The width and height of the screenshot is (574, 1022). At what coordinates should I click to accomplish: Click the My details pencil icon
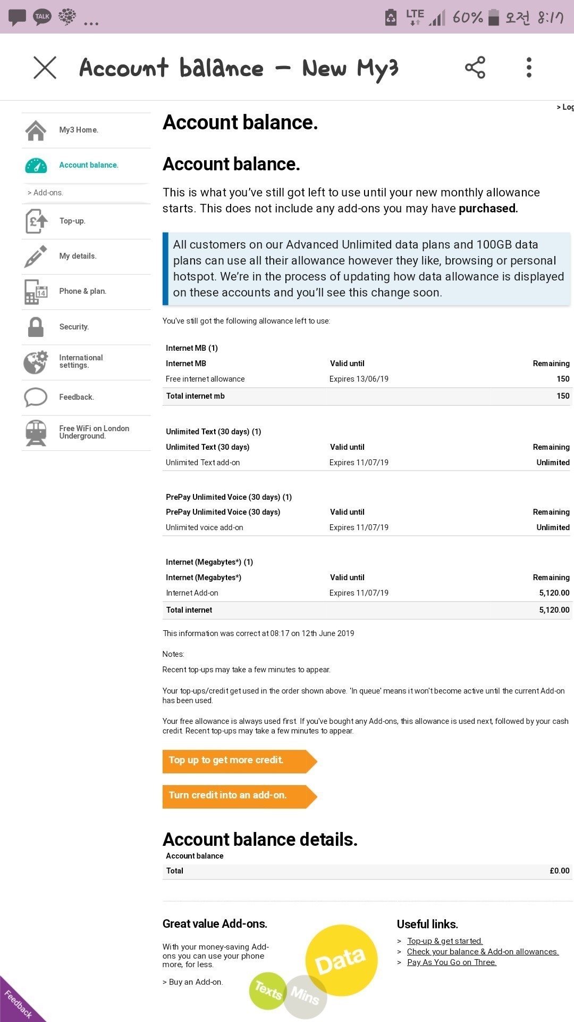coord(36,256)
